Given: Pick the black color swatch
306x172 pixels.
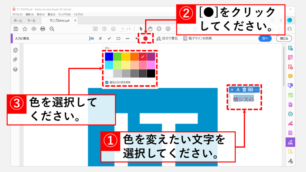Looking at the screenshot, I should click(x=151, y=73).
